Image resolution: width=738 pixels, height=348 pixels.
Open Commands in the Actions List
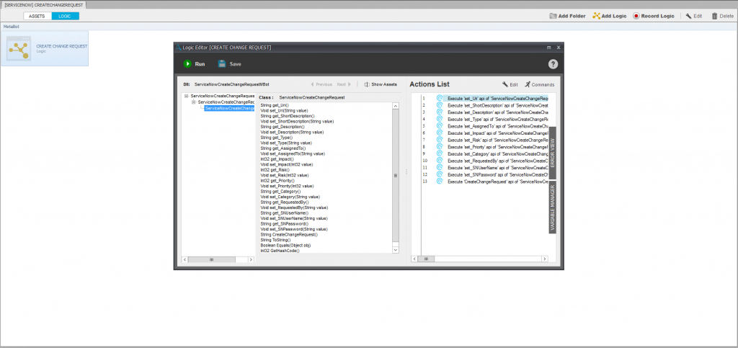pyautogui.click(x=540, y=84)
